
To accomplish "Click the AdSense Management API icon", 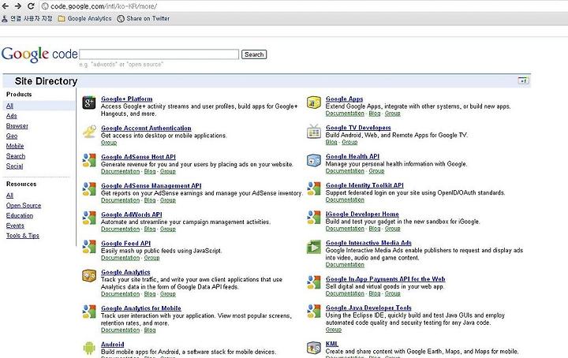I will (x=89, y=189).
